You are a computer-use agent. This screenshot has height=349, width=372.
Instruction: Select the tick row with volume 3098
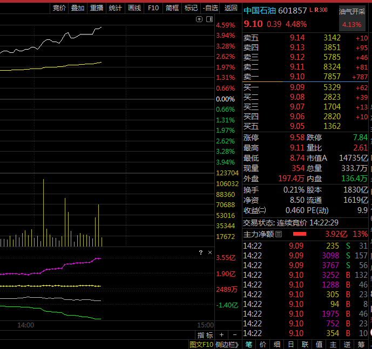[x=306, y=256]
